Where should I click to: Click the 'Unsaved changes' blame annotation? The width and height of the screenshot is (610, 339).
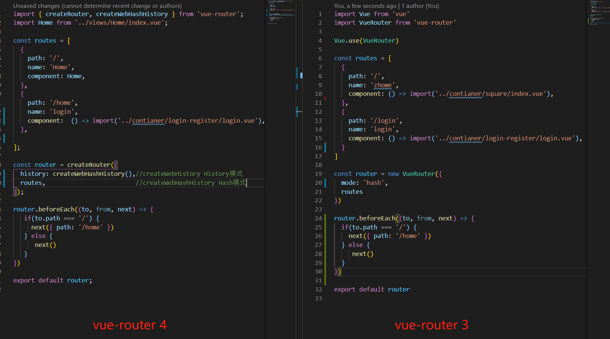98,6
